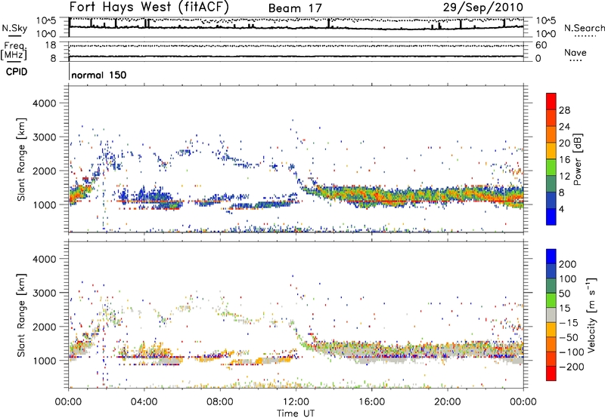This screenshot has height=418, width=605.
Task: Select the dotted line sample under "Nave"
Action: [x=576, y=61]
